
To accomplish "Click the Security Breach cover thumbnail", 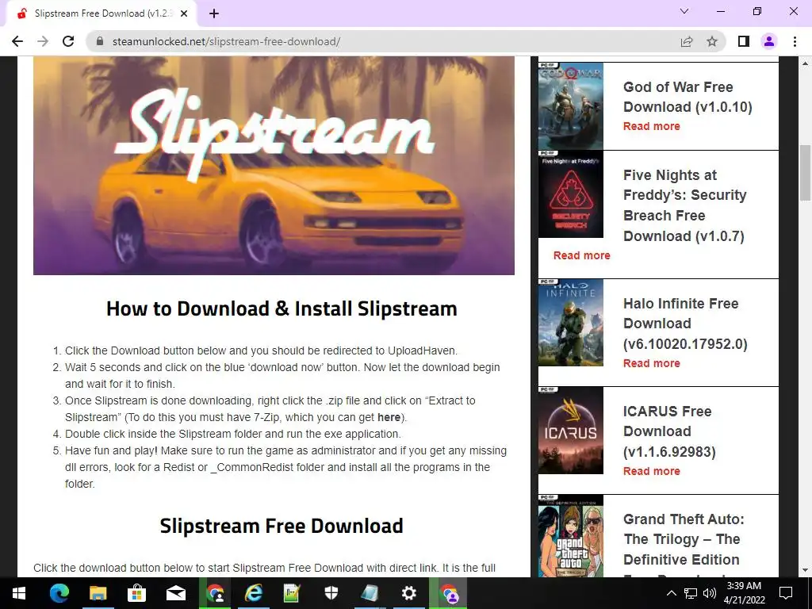I will click(x=571, y=194).
